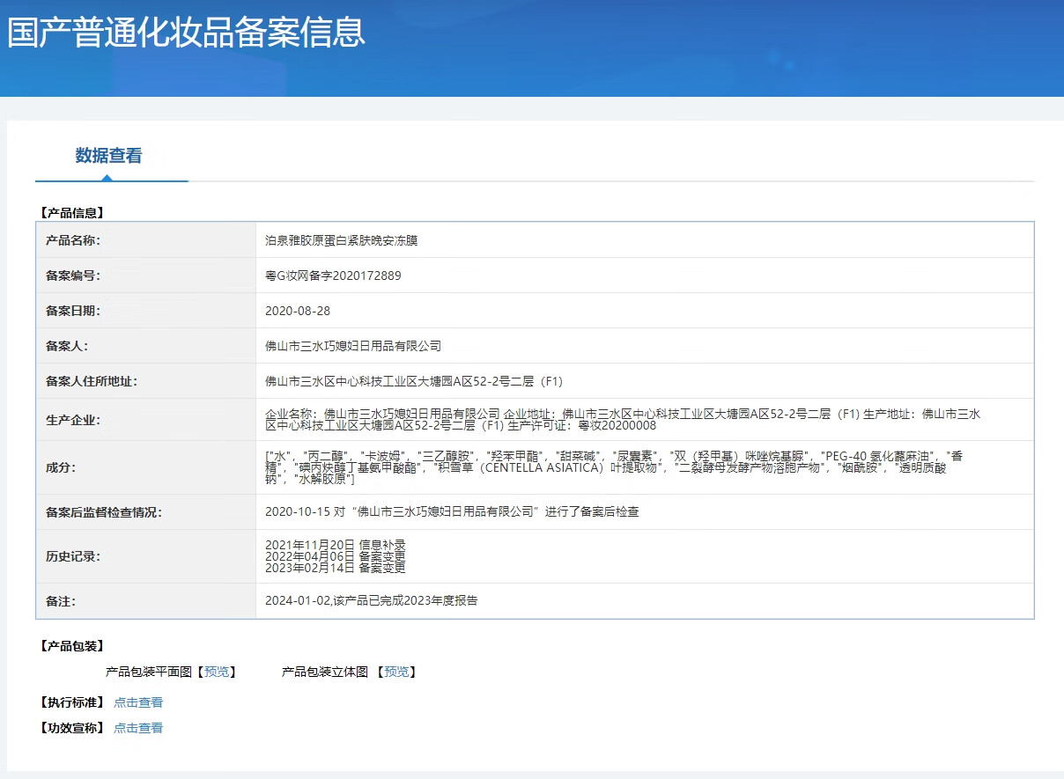Click the 【产品信息】 section heading

click(x=72, y=212)
